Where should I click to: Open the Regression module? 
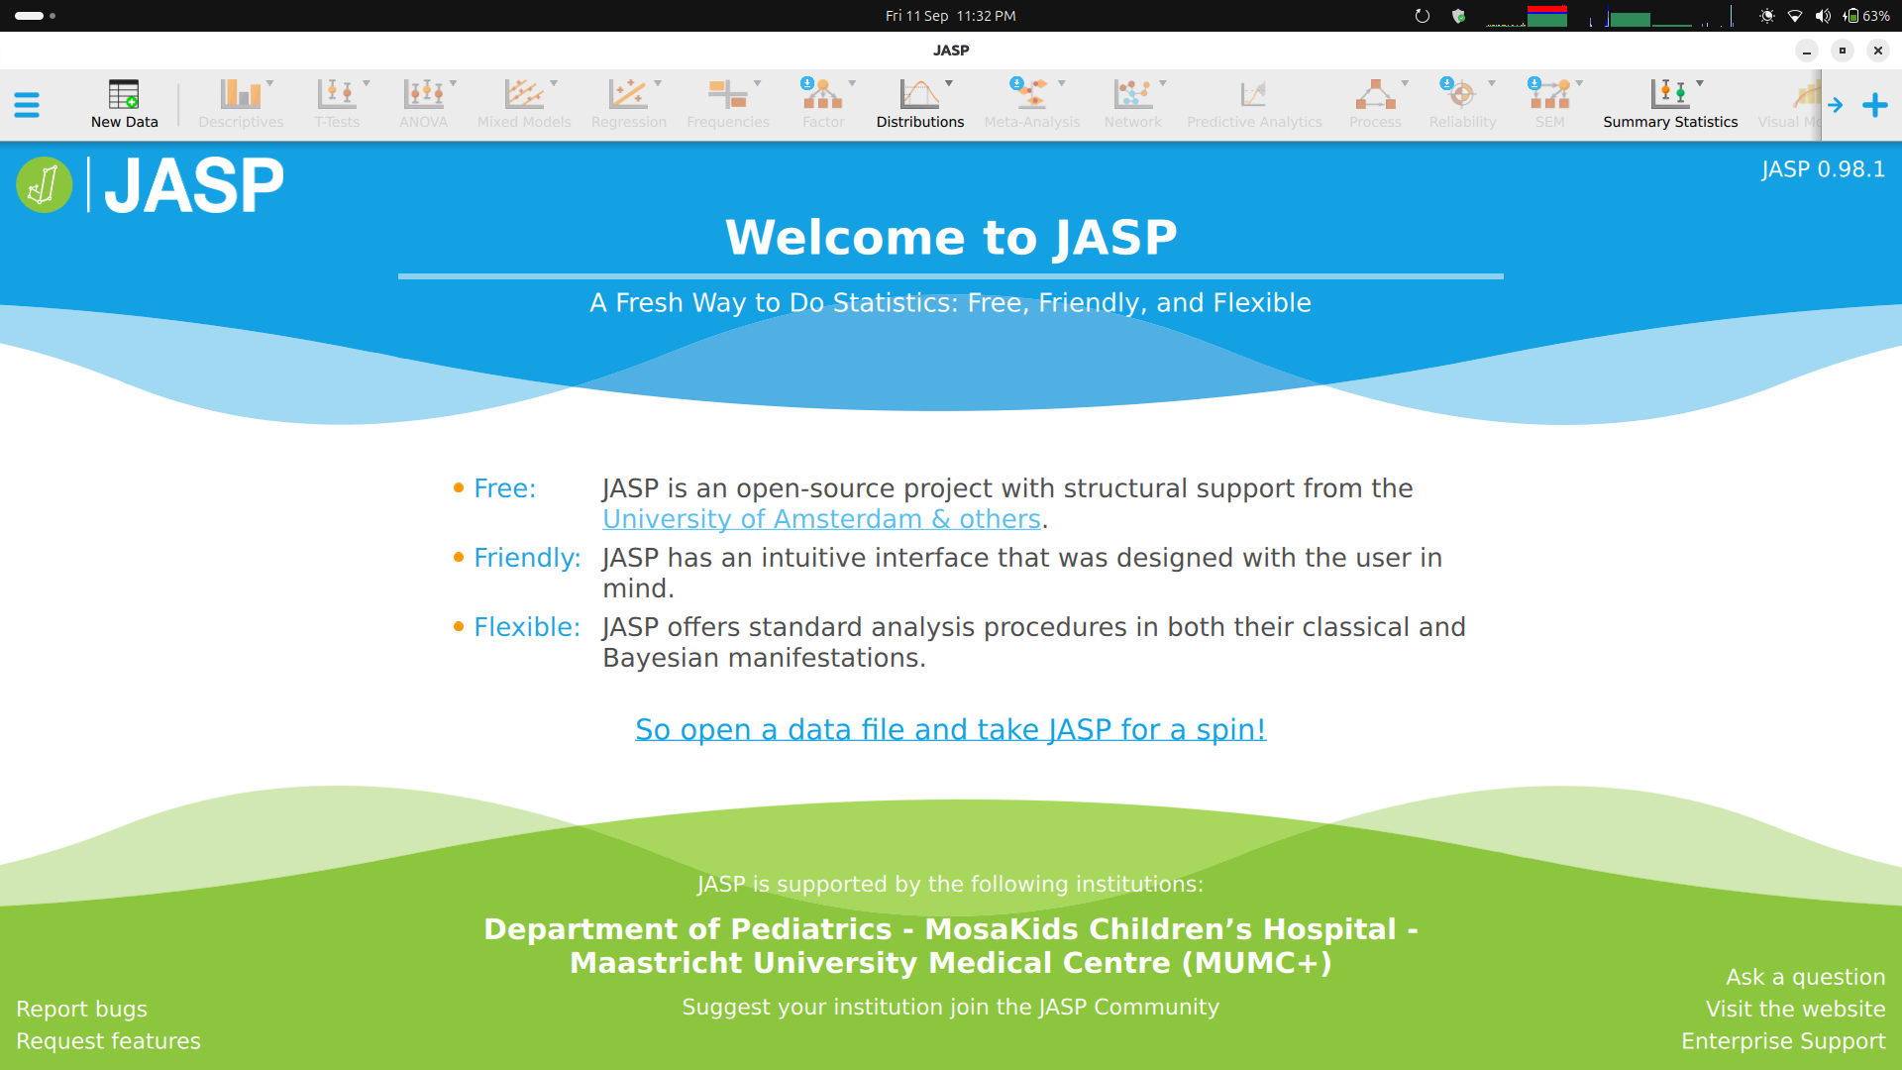(x=628, y=104)
